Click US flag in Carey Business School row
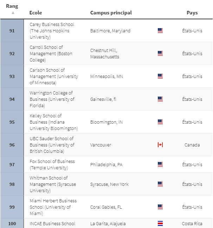 point(160,31)
